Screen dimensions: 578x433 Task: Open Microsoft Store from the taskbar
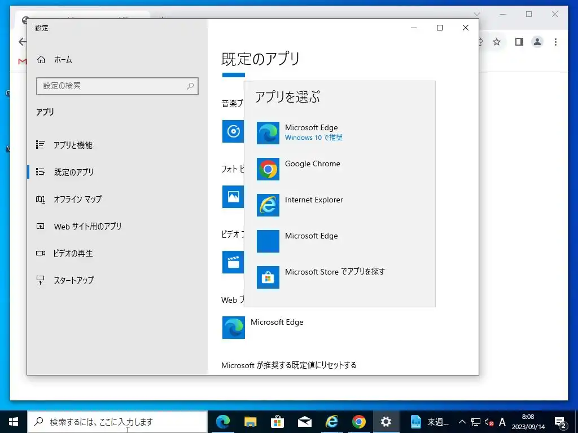pos(277,422)
